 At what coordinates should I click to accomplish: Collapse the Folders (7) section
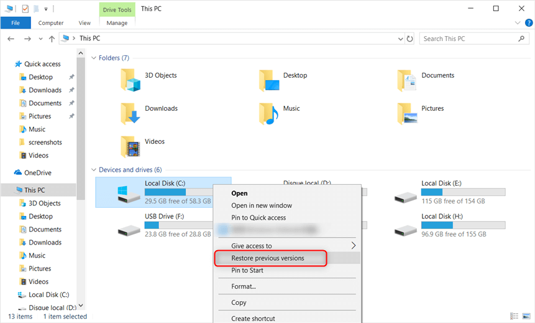(x=94, y=58)
